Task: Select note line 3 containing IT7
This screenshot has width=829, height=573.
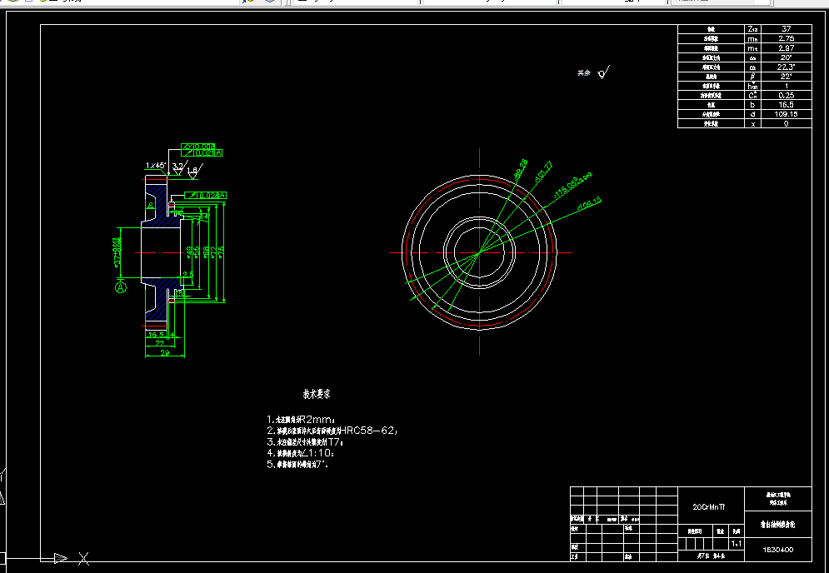Action: pyautogui.click(x=305, y=442)
